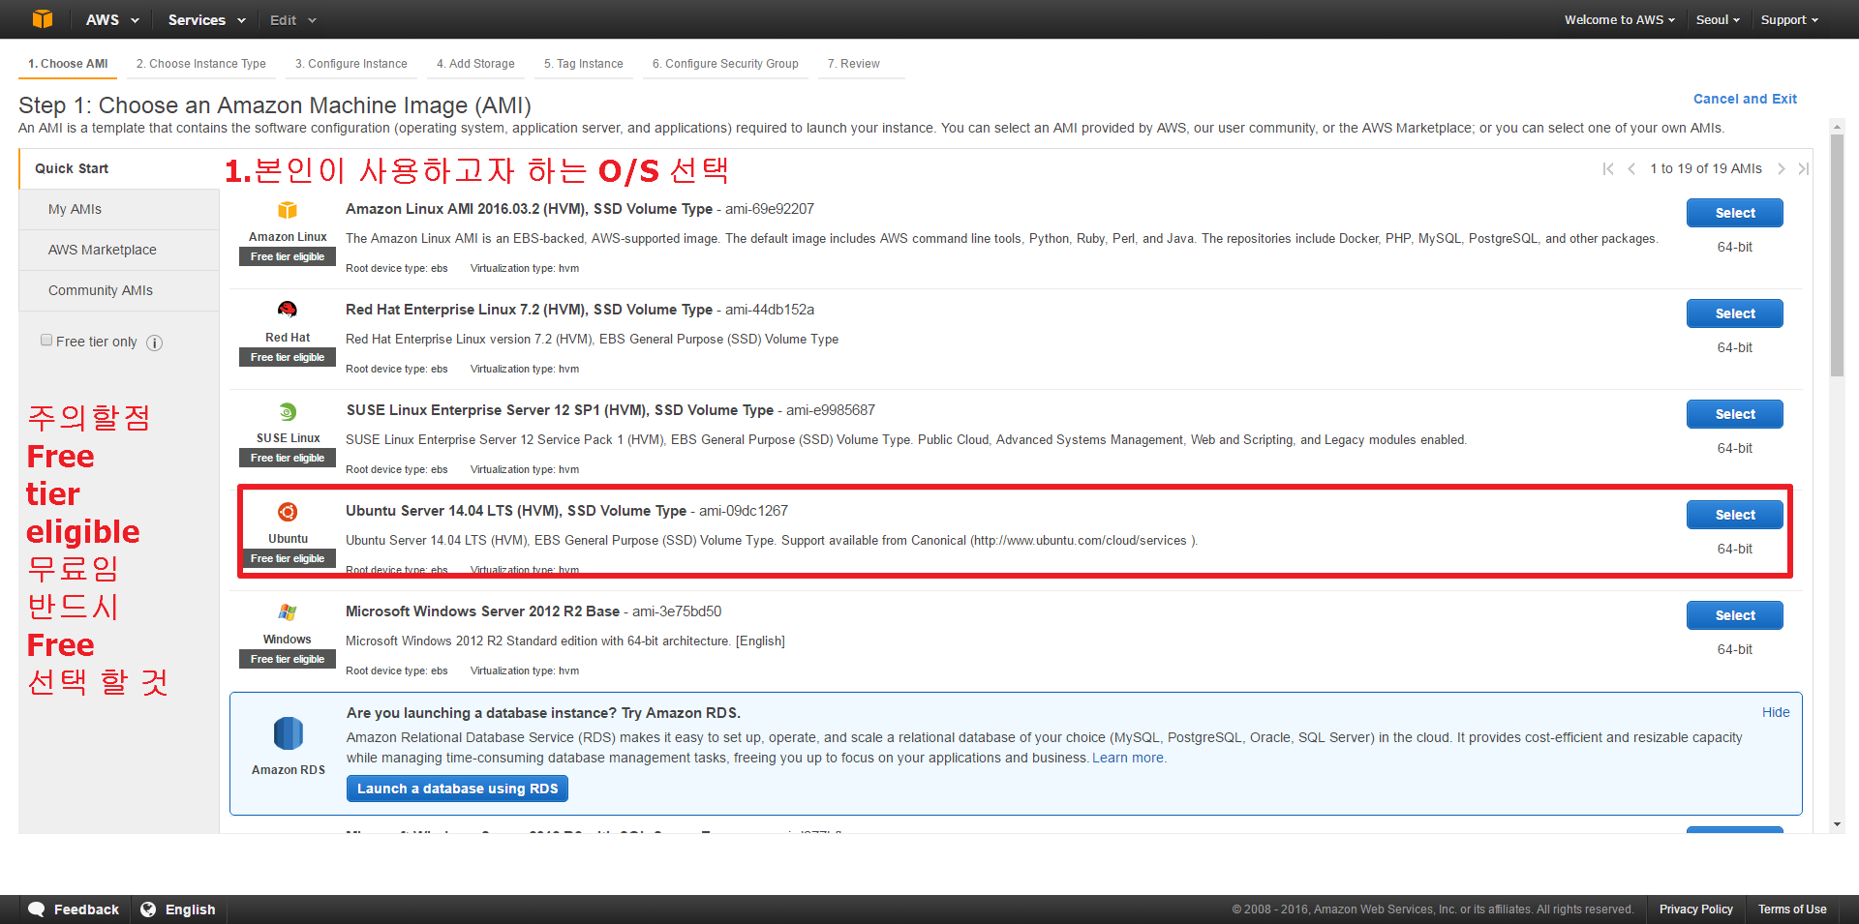This screenshot has width=1859, height=924.
Task: Click Amazon Linux AMI 2016.03.2 title text
Action: [529, 209]
